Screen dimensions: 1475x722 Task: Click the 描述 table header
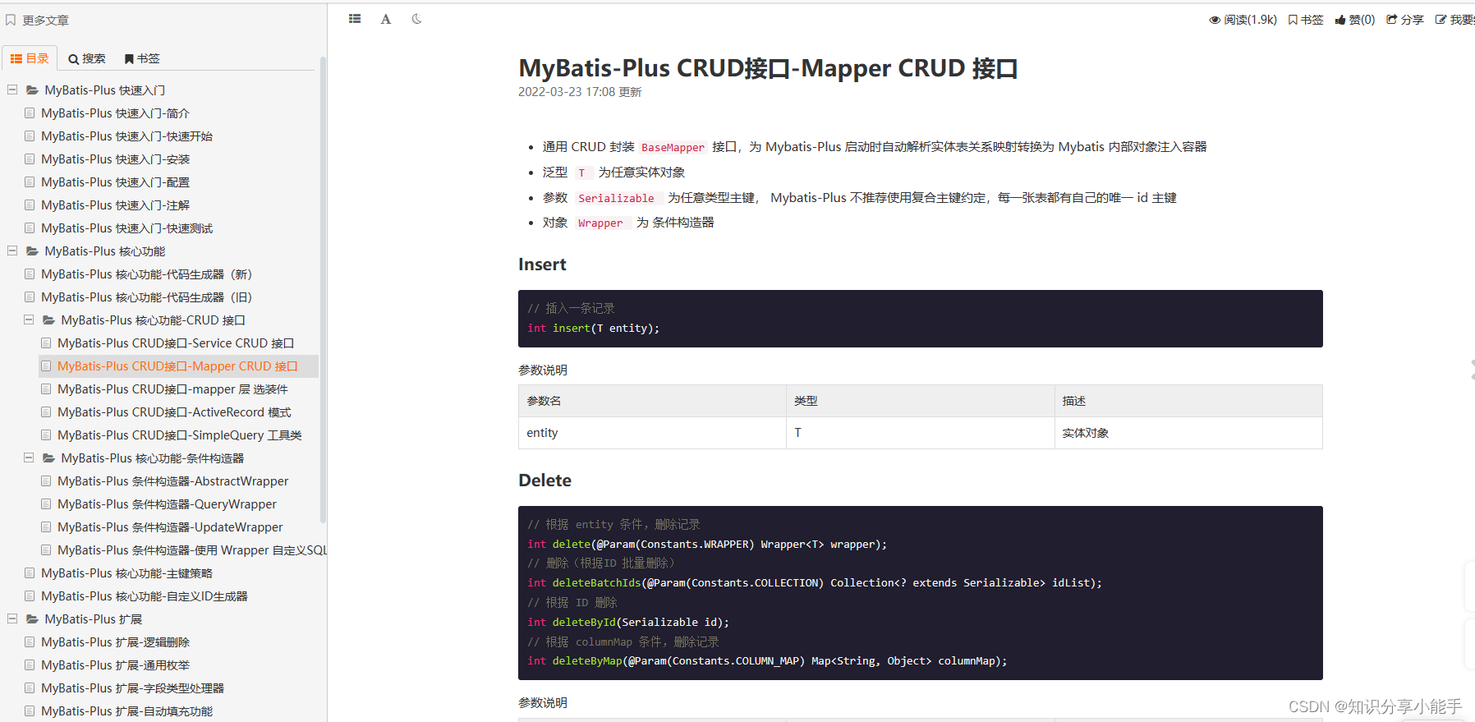1188,401
